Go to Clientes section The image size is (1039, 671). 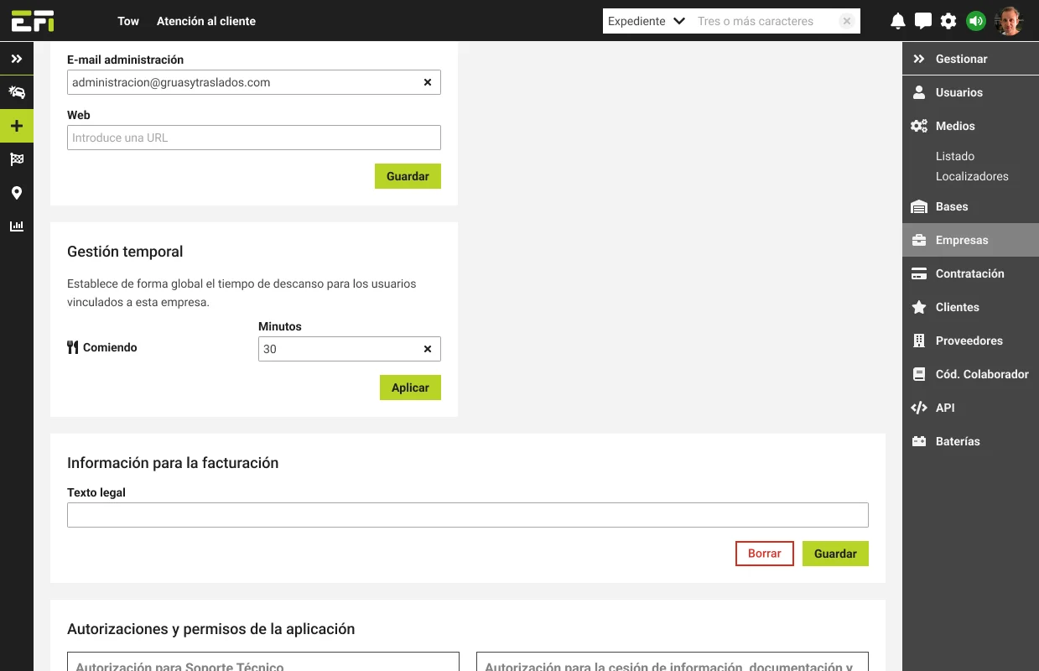tap(958, 307)
